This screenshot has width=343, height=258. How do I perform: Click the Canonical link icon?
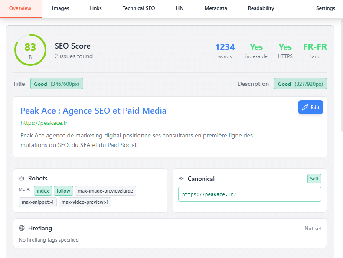click(x=181, y=178)
